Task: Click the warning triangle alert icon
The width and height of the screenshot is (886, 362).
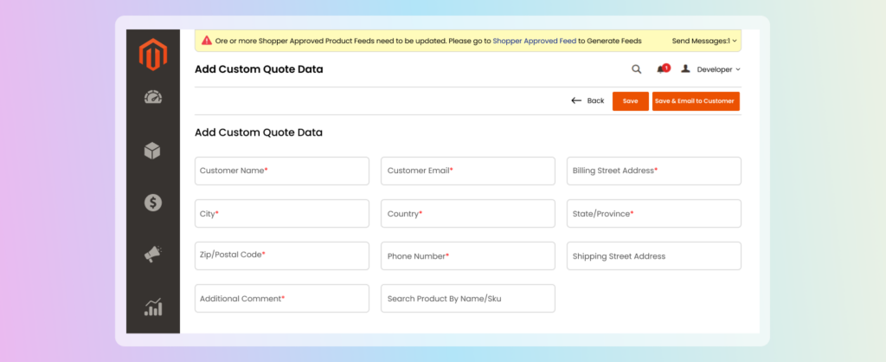Action: [207, 41]
